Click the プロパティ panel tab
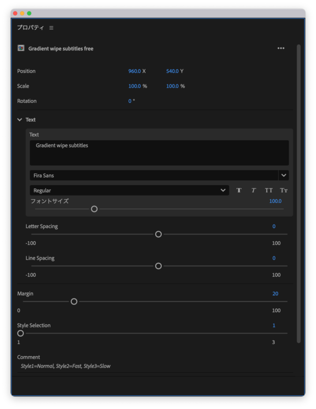Viewport: 316px width, 409px height. pos(30,28)
